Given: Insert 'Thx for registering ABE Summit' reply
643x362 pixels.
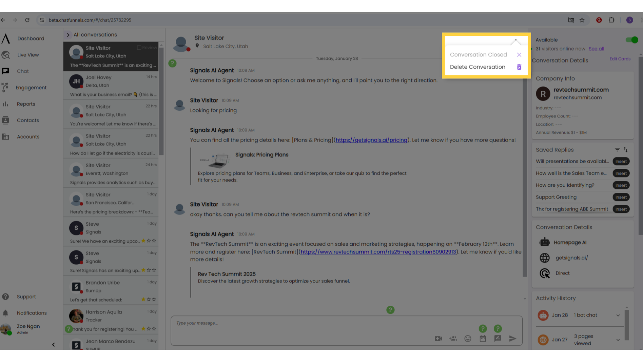Looking at the screenshot, I should tap(621, 209).
